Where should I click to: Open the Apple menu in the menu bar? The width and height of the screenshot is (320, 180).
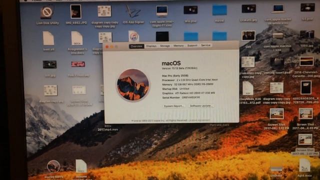point(25,0)
